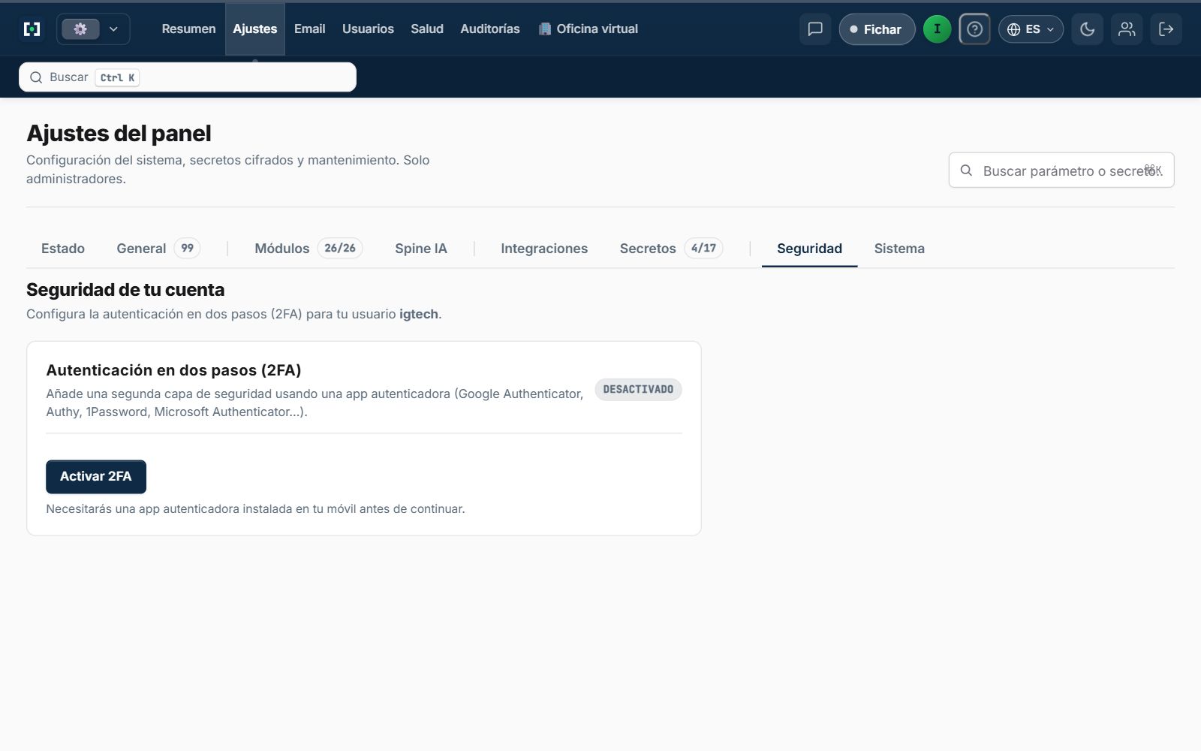Viewport: 1201px width, 751px height.
Task: Focus the Buscar parámetro o secreto field
Action: coord(1061,170)
